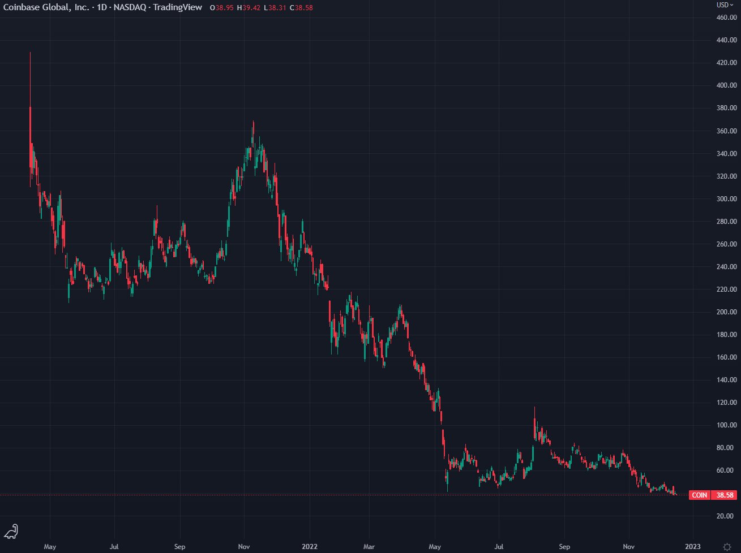Click the last Nov time axis label

point(629,547)
